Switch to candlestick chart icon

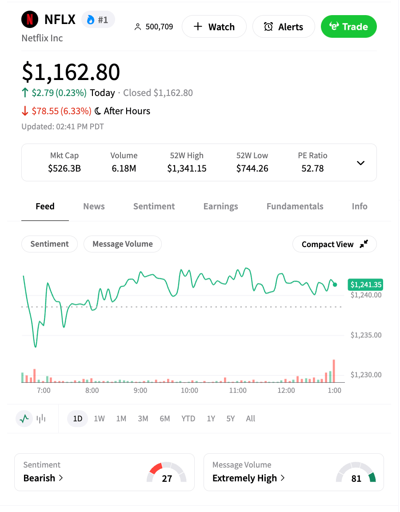pos(41,419)
